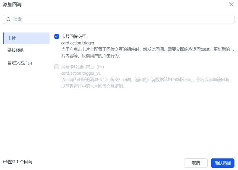
Task: Close the 添加回调 dialog with the X icon
Action: point(231,4)
